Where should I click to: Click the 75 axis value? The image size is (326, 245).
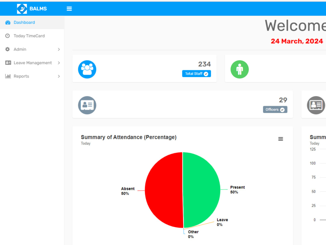click(314, 177)
